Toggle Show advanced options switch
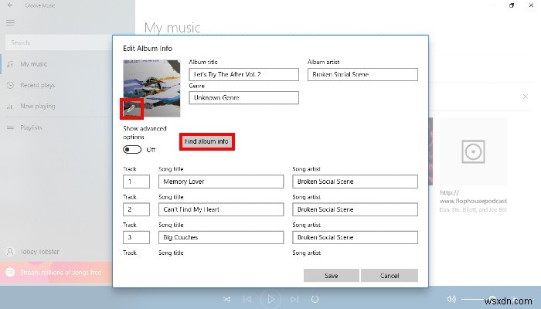The image size is (541, 309). click(x=132, y=149)
